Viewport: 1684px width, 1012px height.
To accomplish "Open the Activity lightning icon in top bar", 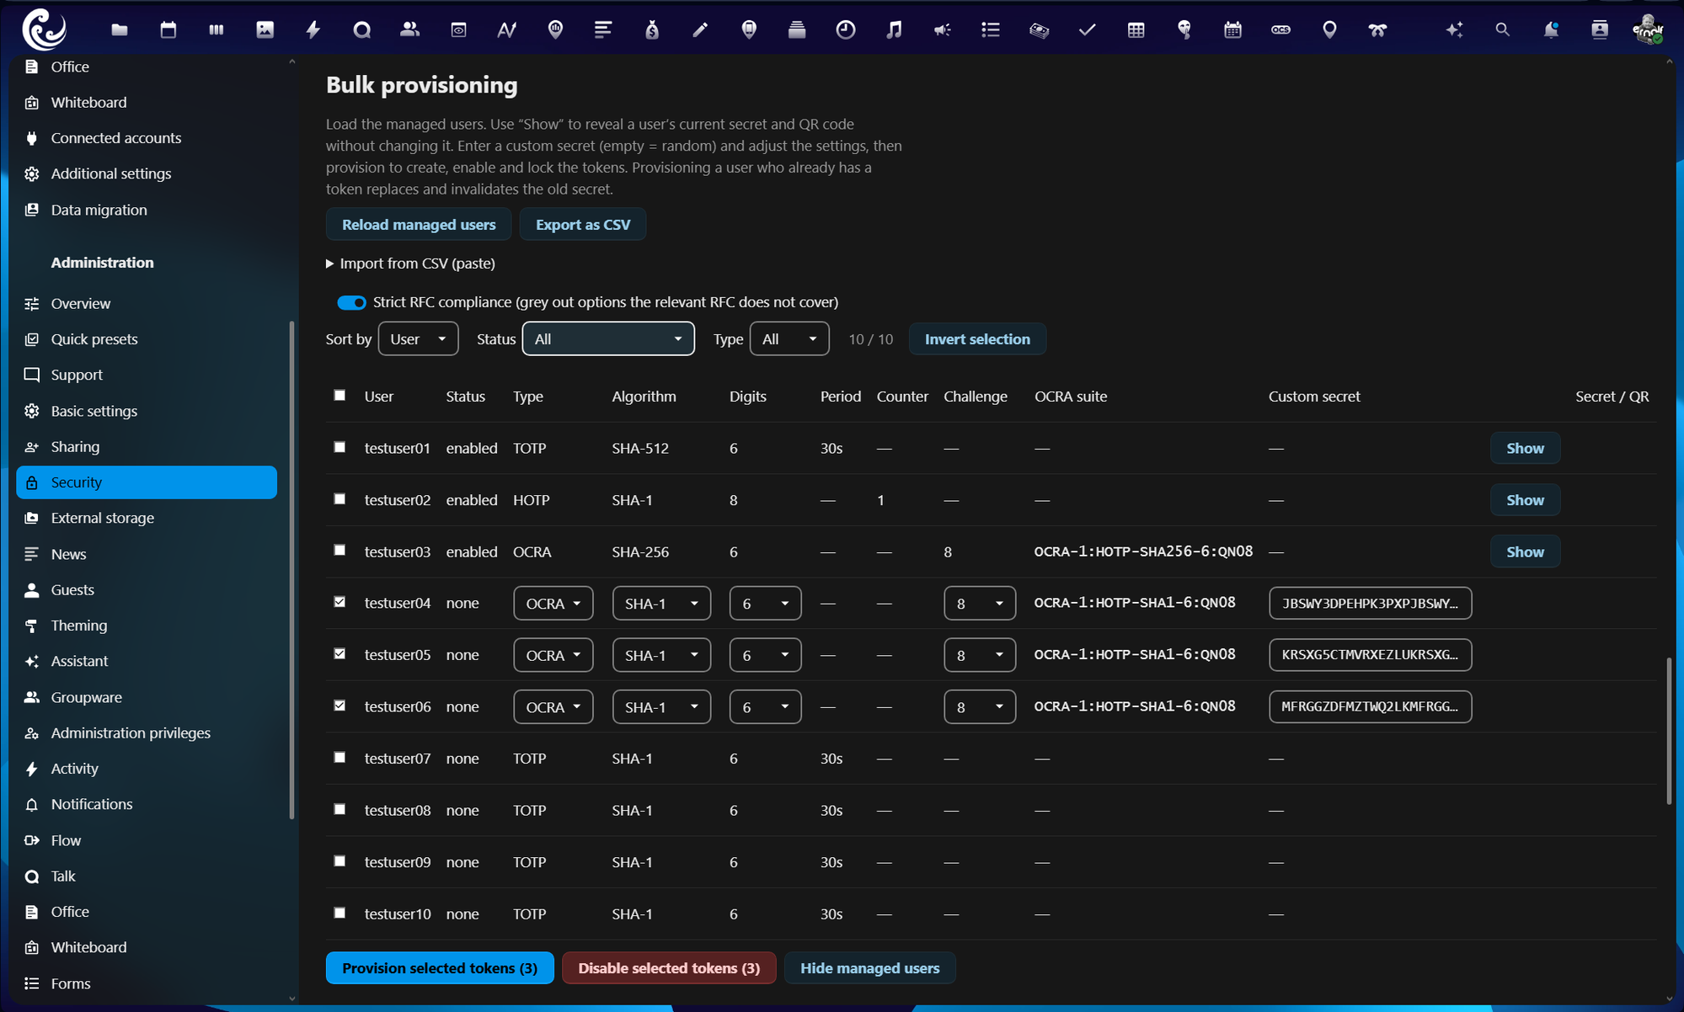I will pyautogui.click(x=313, y=30).
